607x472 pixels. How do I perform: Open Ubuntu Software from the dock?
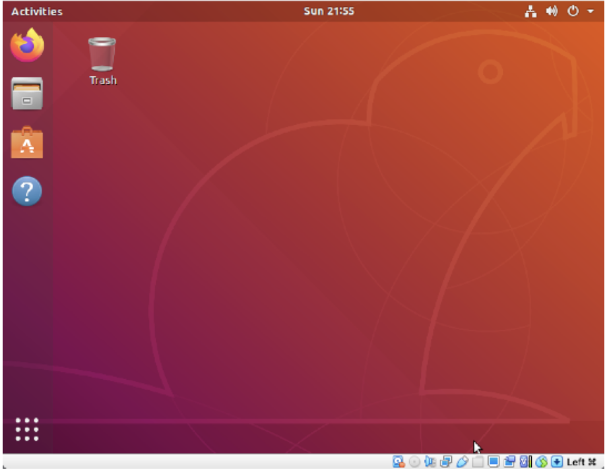(x=27, y=142)
